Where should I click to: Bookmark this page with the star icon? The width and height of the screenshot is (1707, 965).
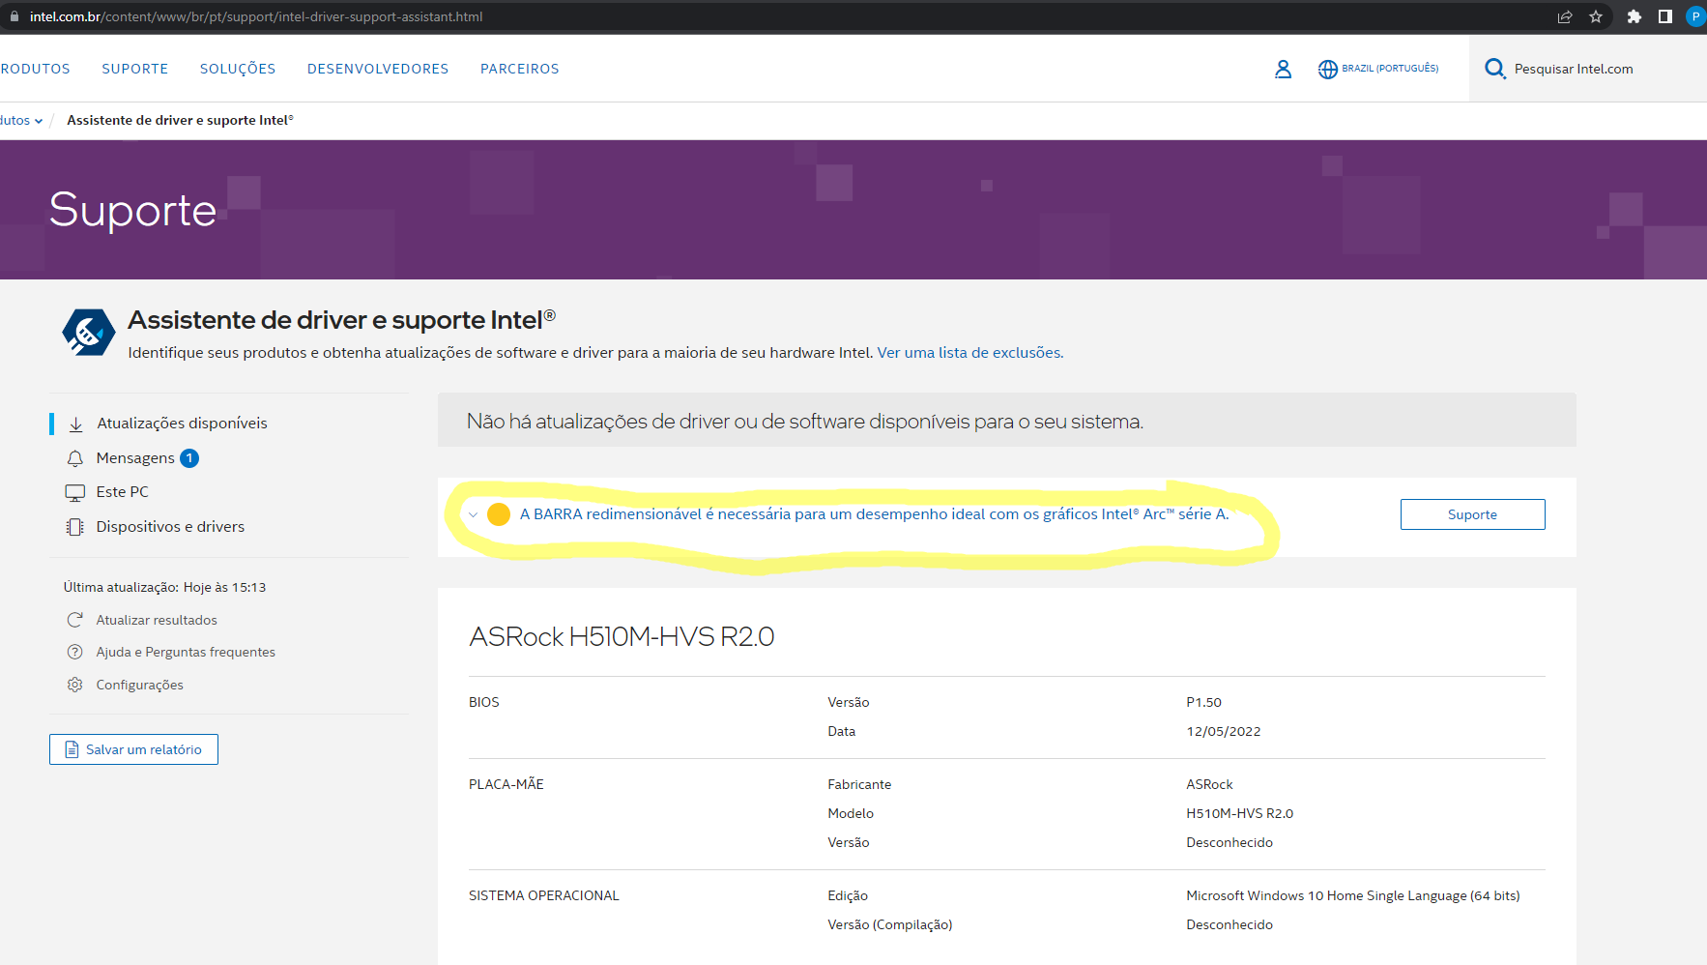click(1596, 16)
